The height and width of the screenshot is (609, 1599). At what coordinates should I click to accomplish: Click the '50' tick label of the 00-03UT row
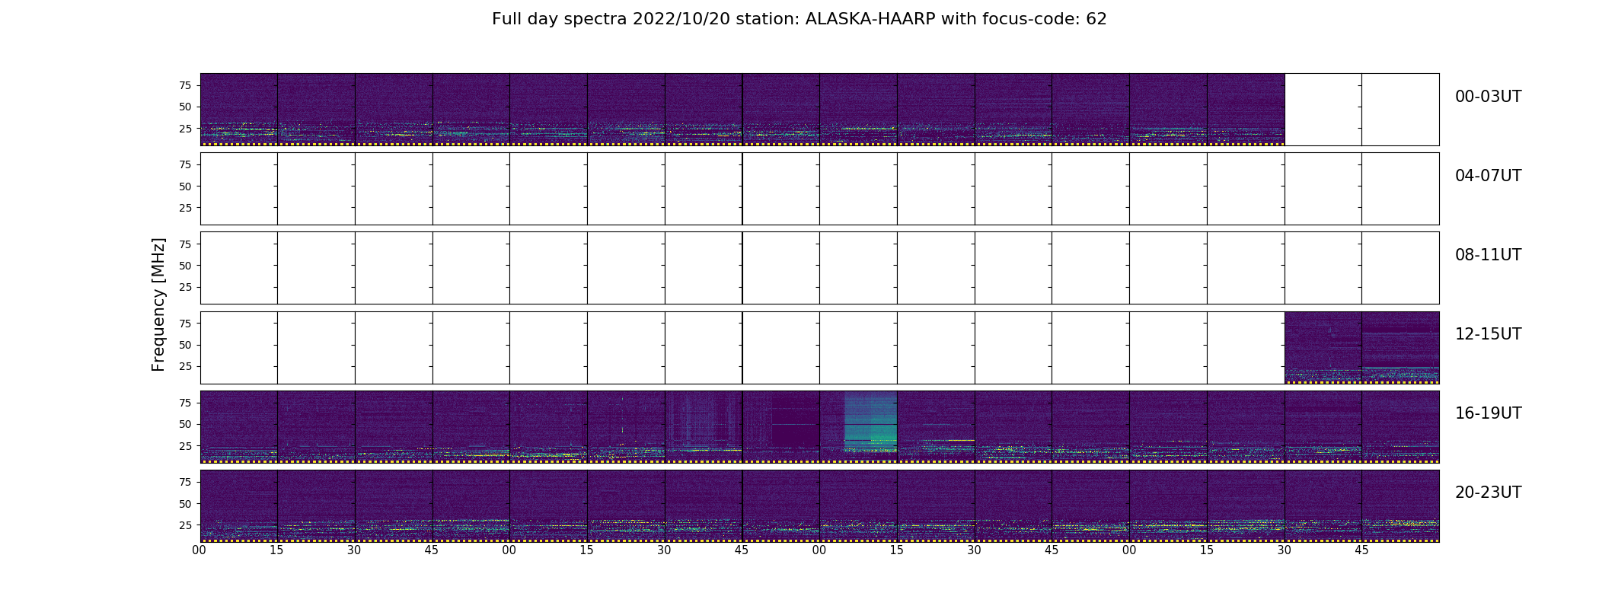point(185,107)
